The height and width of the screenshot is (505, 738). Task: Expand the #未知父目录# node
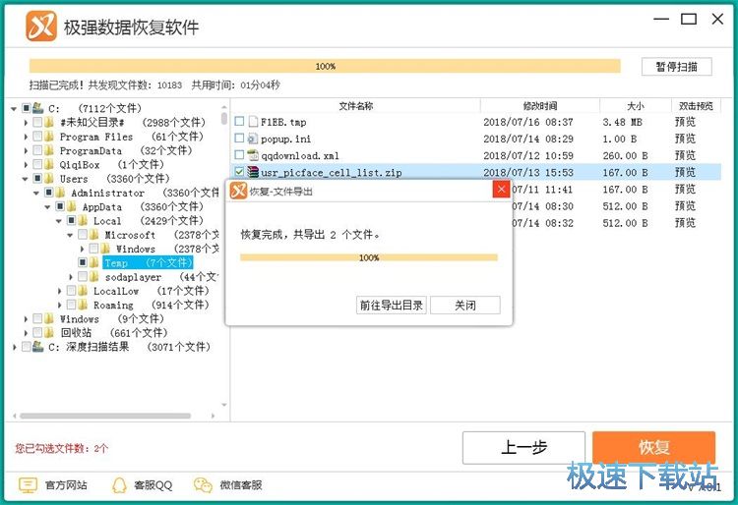[x=26, y=123]
